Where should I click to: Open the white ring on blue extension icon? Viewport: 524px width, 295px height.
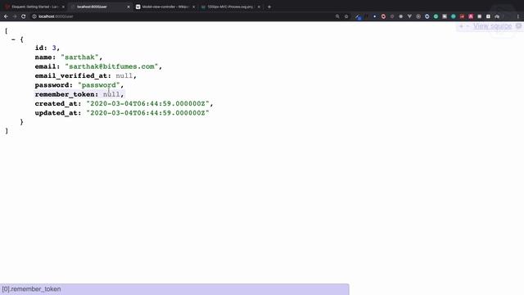pos(427,16)
